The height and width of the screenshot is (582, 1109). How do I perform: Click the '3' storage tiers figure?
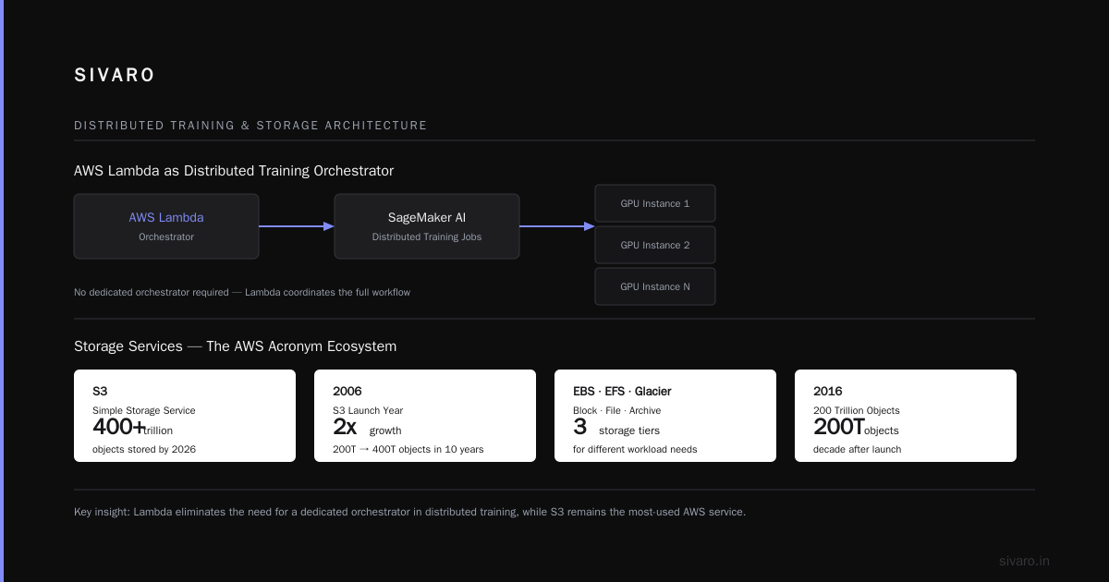pos(579,427)
